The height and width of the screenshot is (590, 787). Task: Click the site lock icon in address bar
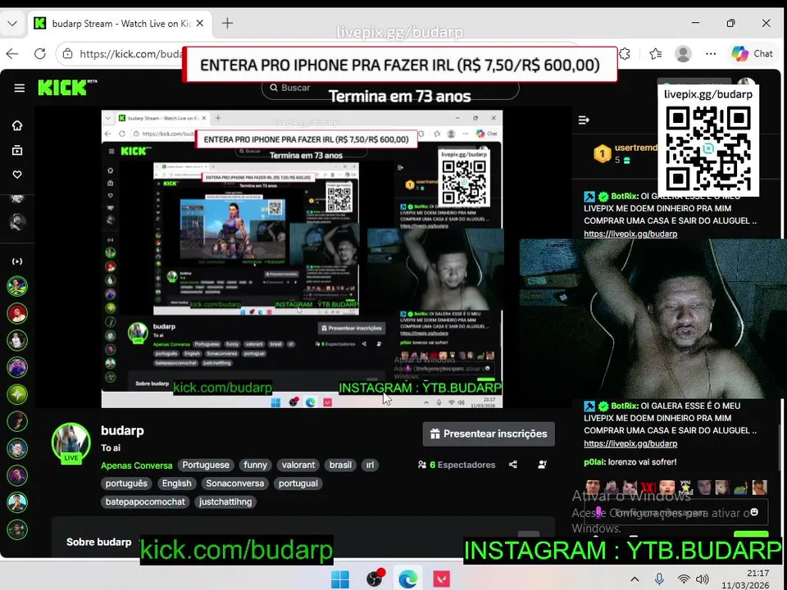tap(68, 54)
